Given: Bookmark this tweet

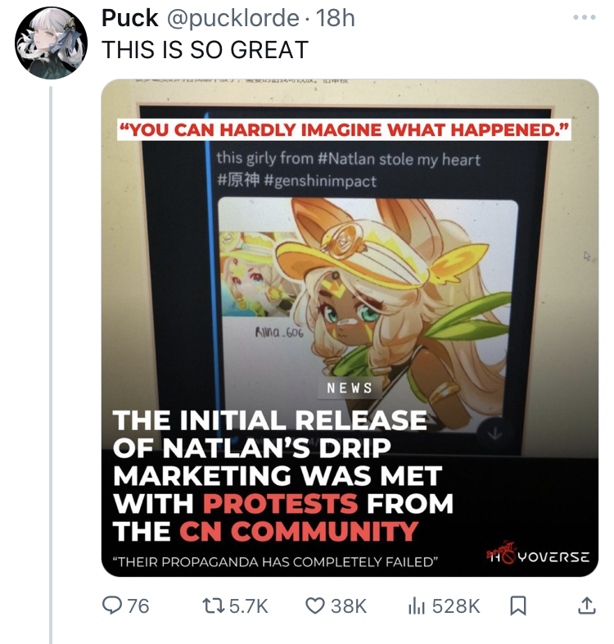Looking at the screenshot, I should click(518, 605).
